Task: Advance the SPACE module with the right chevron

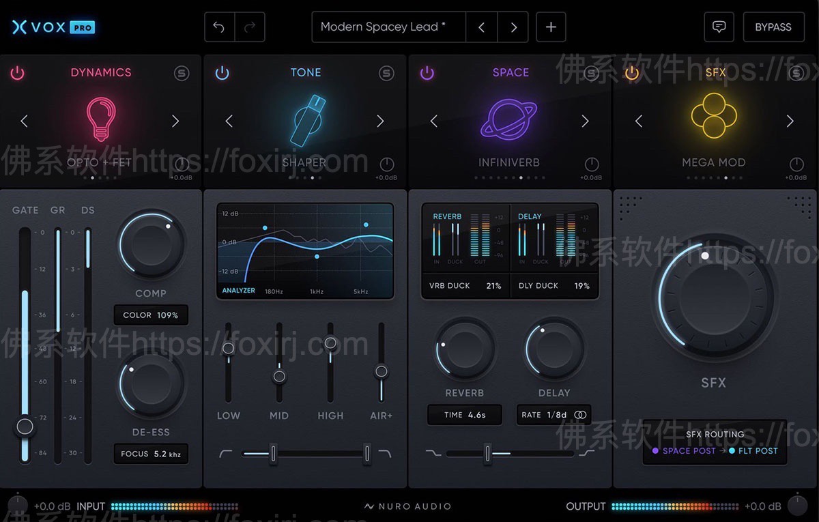Action: click(x=585, y=121)
